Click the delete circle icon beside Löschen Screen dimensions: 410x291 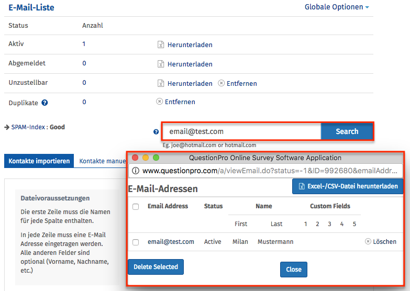tap(368, 241)
